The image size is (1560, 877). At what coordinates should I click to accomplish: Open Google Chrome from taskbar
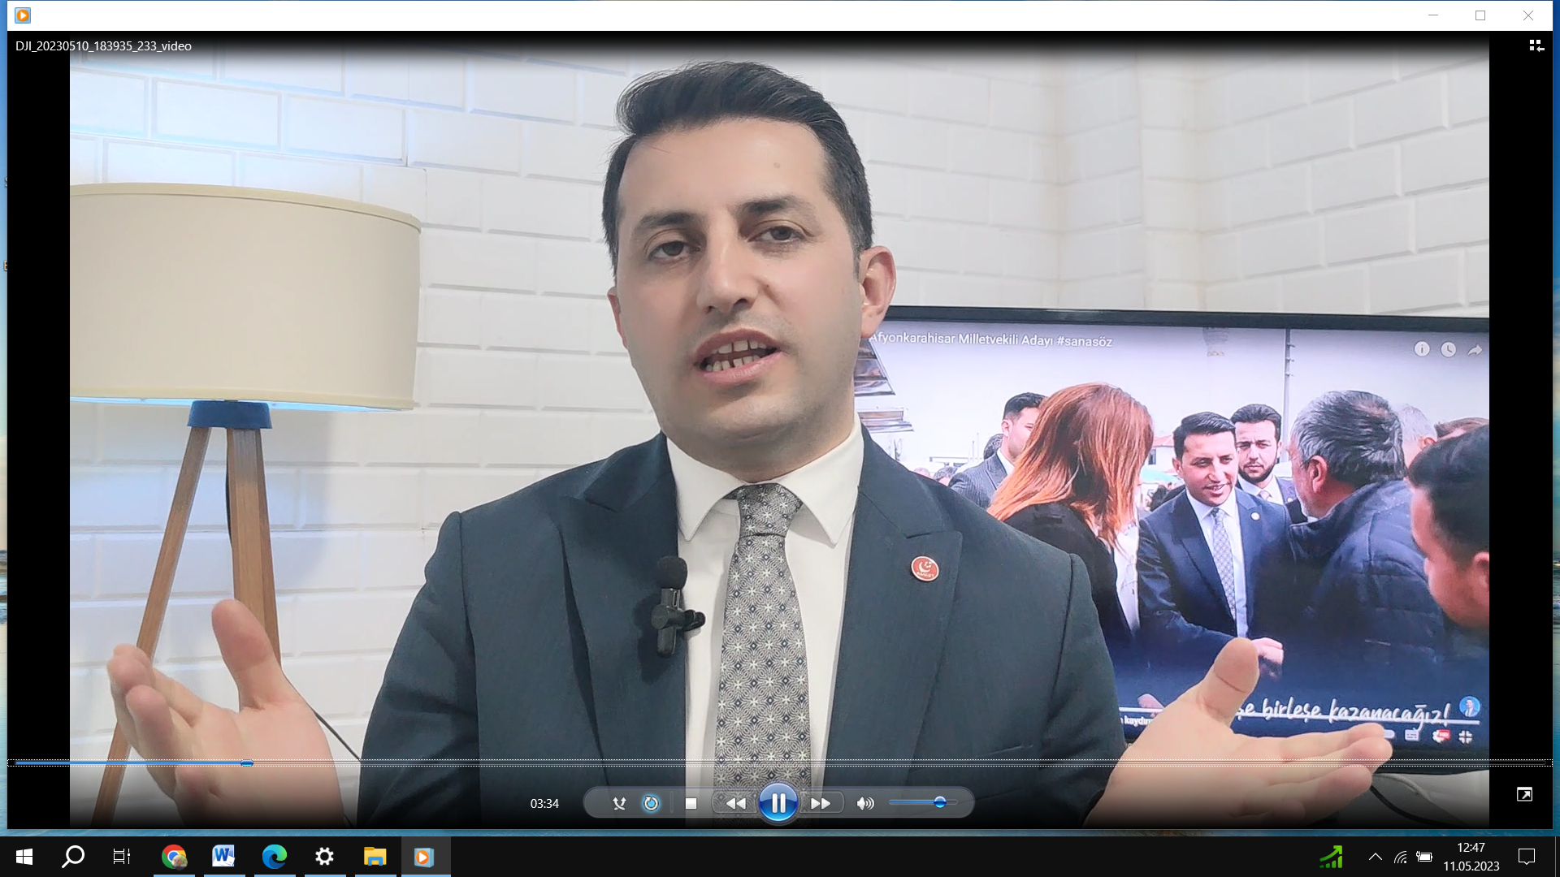click(173, 856)
